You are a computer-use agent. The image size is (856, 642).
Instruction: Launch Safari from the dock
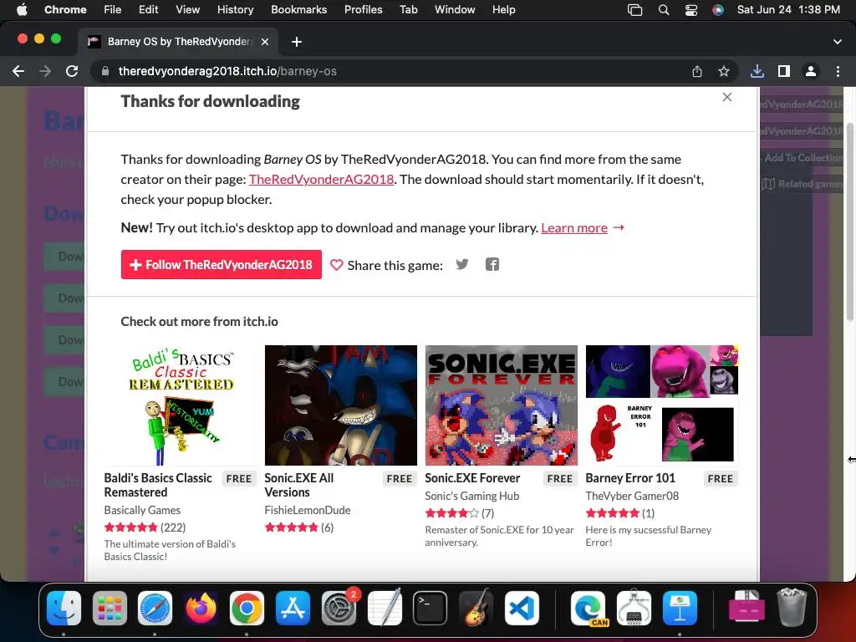tap(155, 608)
